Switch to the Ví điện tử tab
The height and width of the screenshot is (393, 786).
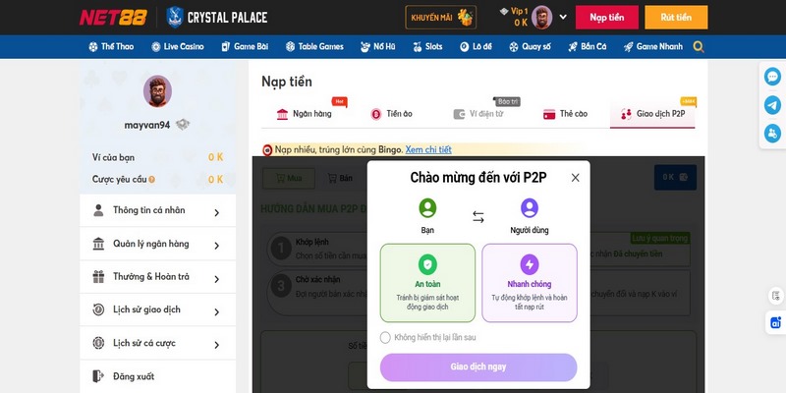click(x=478, y=114)
